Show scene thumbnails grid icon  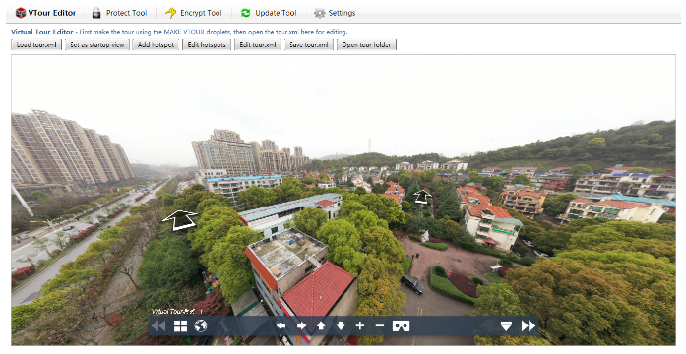180,326
